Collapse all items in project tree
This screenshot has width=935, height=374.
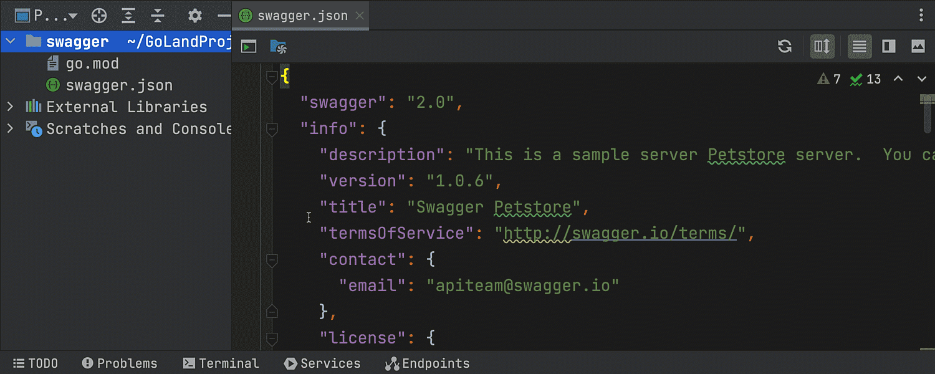pyautogui.click(x=158, y=16)
